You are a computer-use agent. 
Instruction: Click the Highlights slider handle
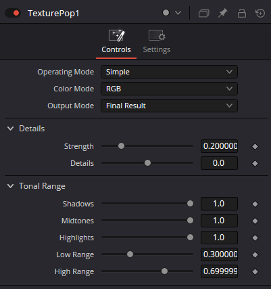click(190, 238)
